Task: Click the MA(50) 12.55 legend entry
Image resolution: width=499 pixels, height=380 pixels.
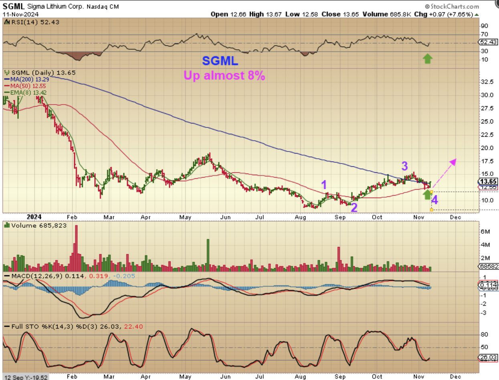Action: pyautogui.click(x=26, y=85)
